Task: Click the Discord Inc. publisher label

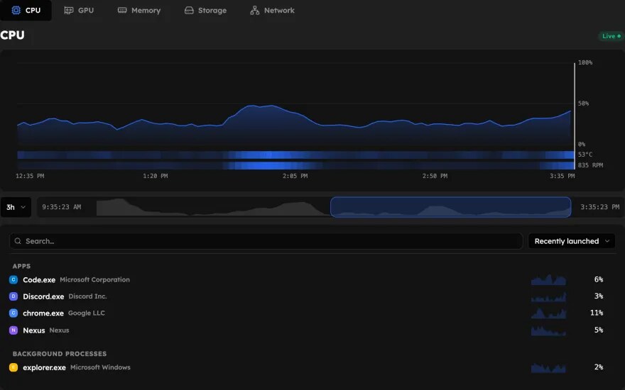Action: (87, 296)
